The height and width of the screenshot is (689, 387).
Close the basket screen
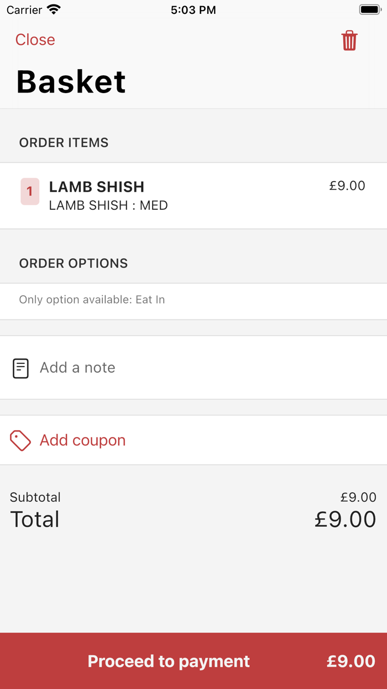[x=35, y=40]
